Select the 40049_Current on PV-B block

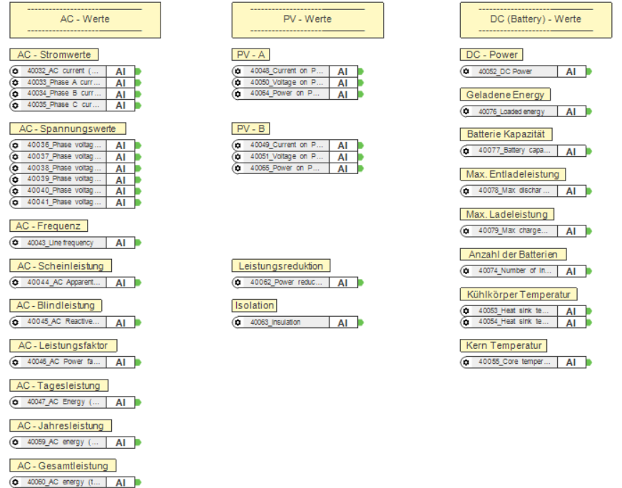tap(295, 146)
